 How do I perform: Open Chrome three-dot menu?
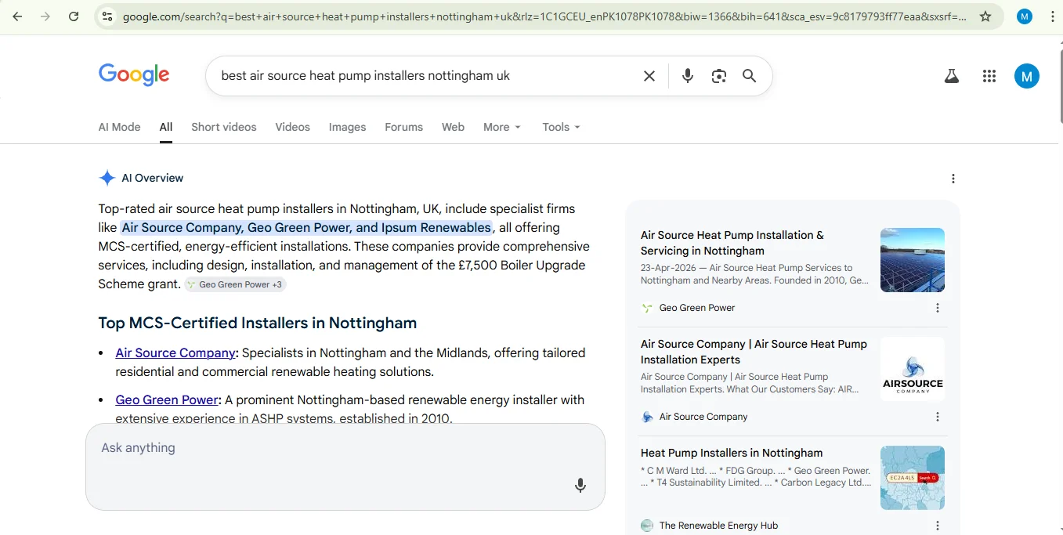pos(1052,16)
